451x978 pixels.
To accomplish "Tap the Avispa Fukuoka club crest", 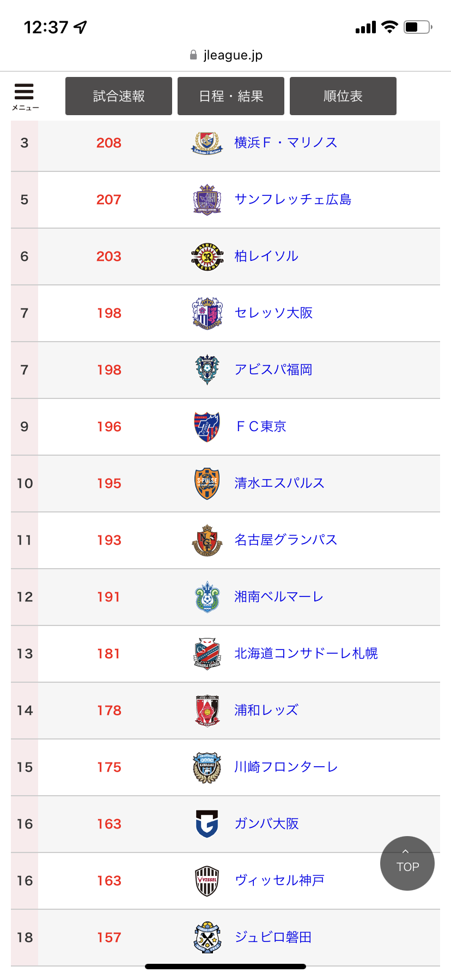I will click(207, 370).
